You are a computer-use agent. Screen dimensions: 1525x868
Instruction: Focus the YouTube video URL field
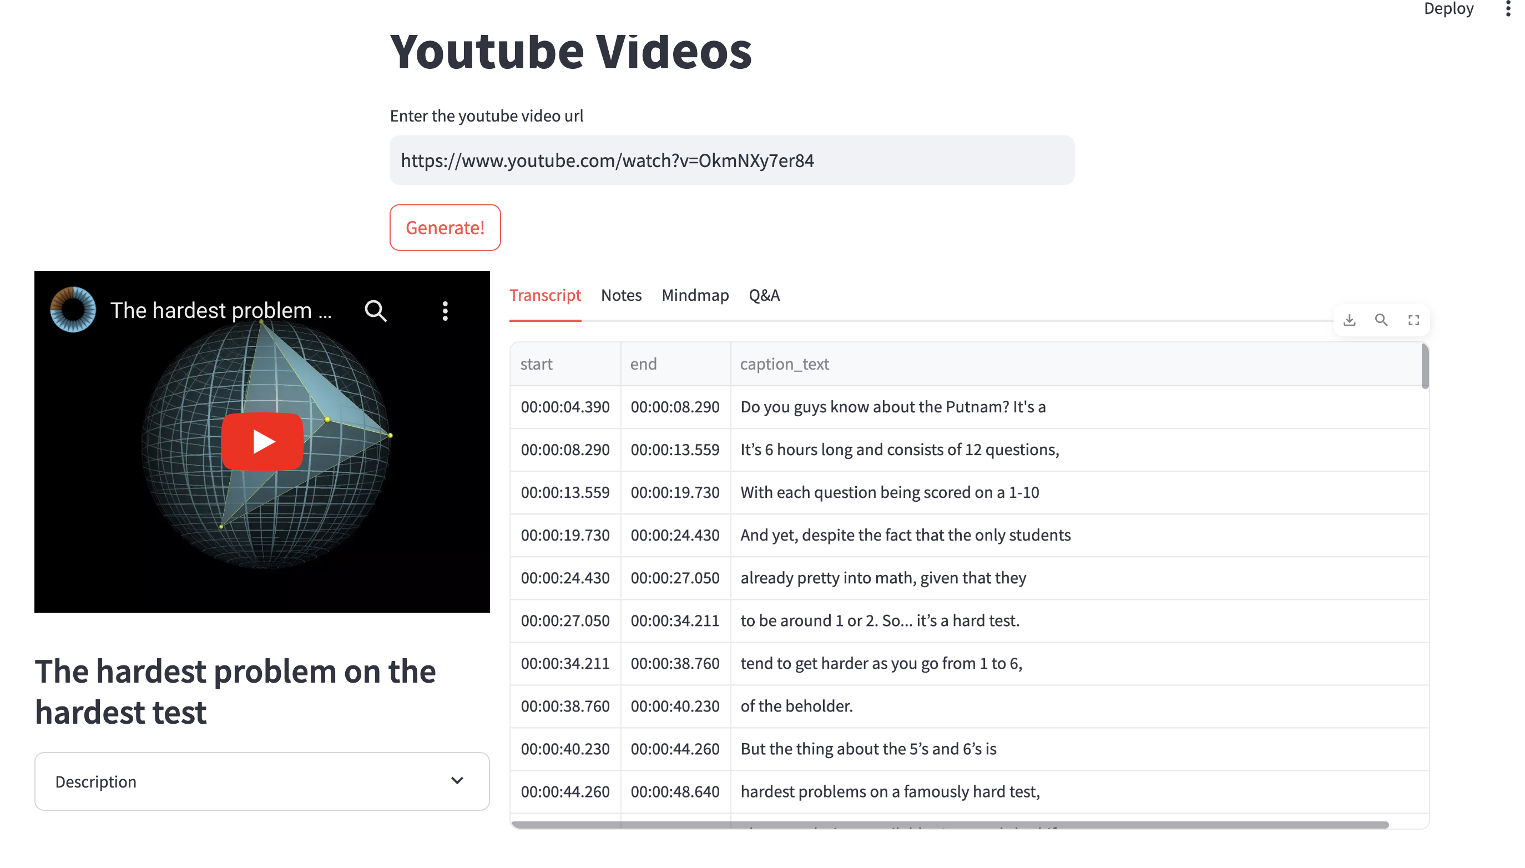pos(731,160)
